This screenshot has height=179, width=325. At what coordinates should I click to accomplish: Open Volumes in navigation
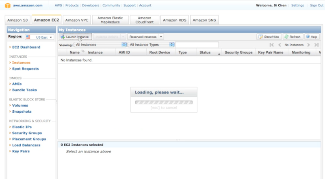click(x=20, y=105)
